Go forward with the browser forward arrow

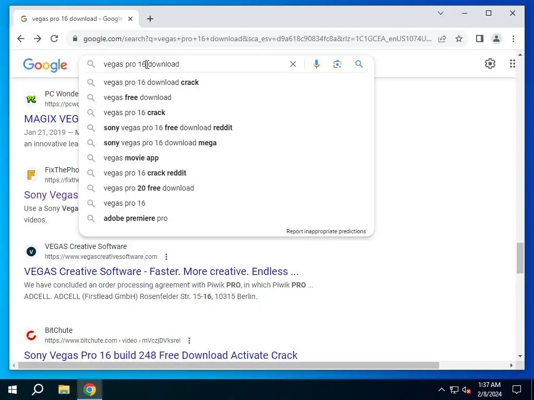pyautogui.click(x=38, y=39)
